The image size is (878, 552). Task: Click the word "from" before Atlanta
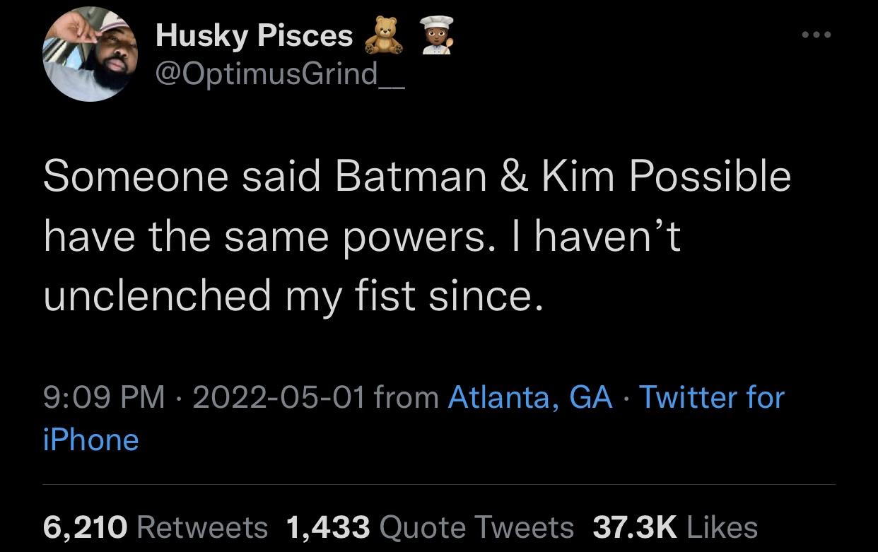[x=406, y=397]
